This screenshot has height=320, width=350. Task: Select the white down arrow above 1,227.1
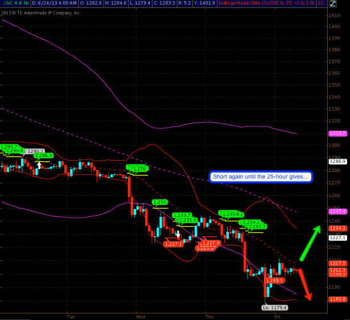[178, 233]
